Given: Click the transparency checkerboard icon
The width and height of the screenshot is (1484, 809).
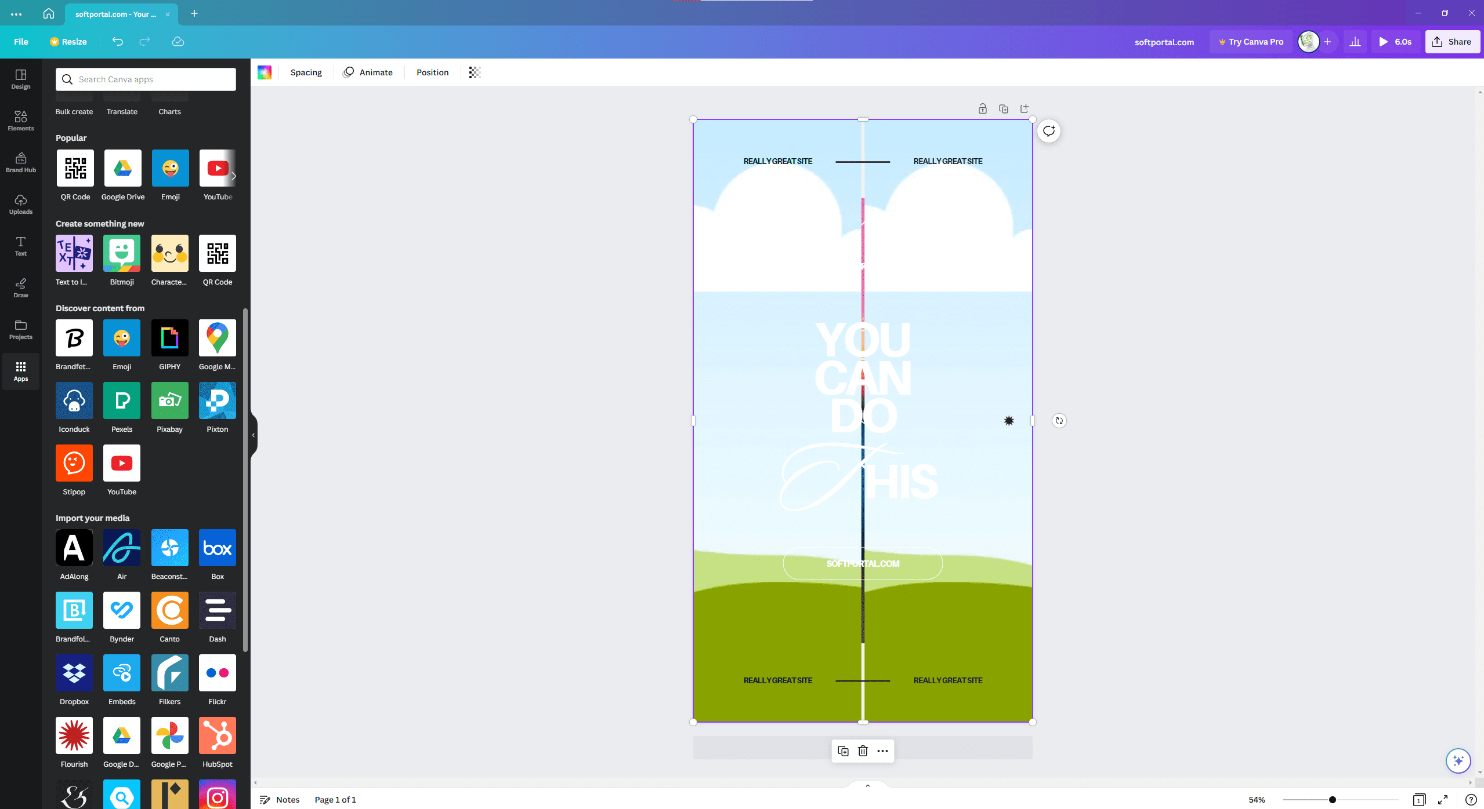Looking at the screenshot, I should (475, 72).
